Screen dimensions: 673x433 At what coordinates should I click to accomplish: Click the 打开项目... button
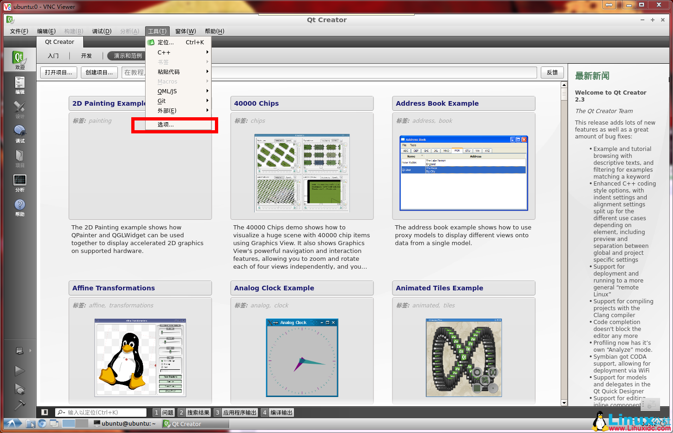pos(59,72)
